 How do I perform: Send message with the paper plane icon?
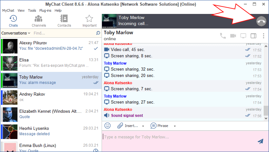coord(260,141)
